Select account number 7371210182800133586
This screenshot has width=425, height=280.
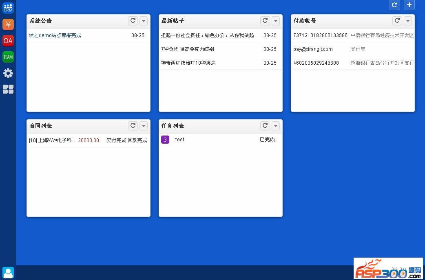pos(320,35)
